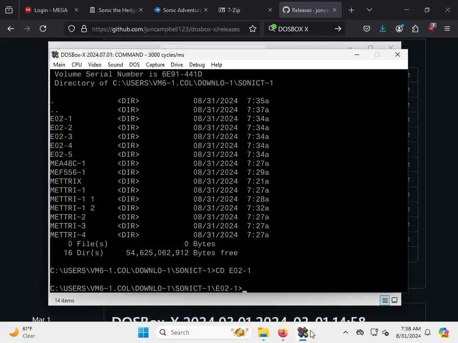Go forward one page
Viewport: 458px width, 343px height.
(x=27, y=29)
